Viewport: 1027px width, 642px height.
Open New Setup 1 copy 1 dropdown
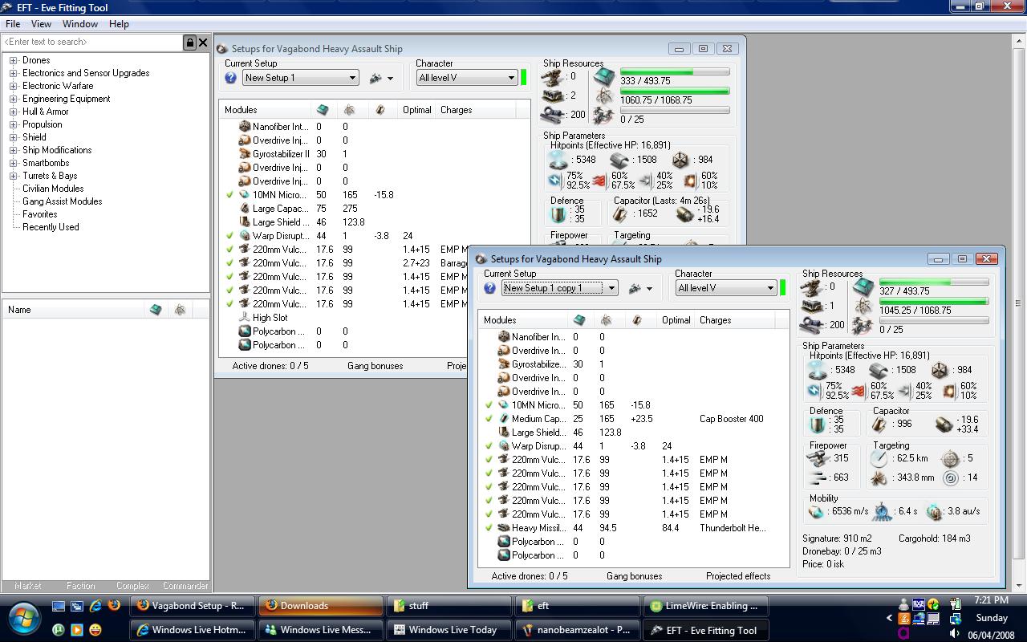click(x=611, y=288)
